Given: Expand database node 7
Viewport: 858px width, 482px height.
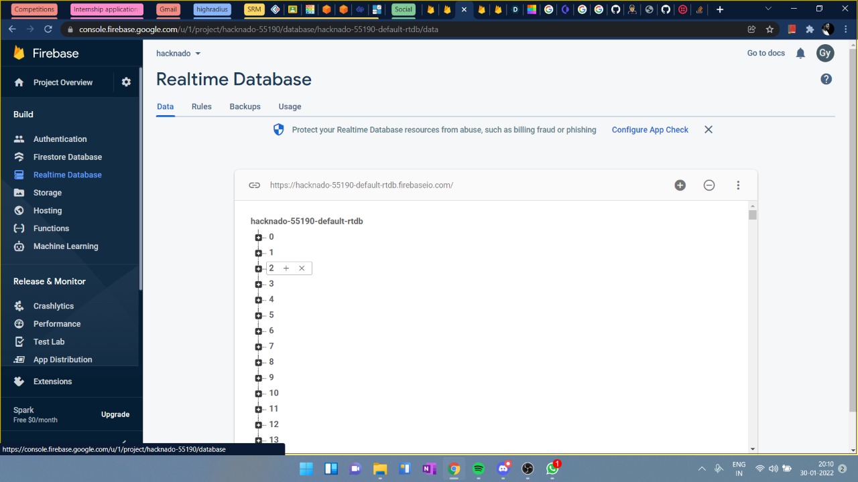Looking at the screenshot, I should click(259, 347).
